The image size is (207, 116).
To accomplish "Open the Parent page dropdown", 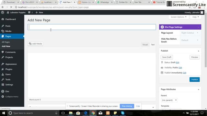I will 169,100.
